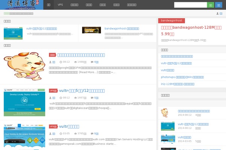Click author icon on the 03-05 post
The height and width of the screenshot is (150, 226).
[50, 133]
